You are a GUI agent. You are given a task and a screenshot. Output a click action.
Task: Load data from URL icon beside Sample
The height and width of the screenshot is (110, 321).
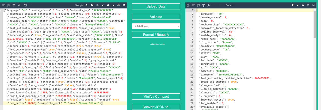coord(86,5)
